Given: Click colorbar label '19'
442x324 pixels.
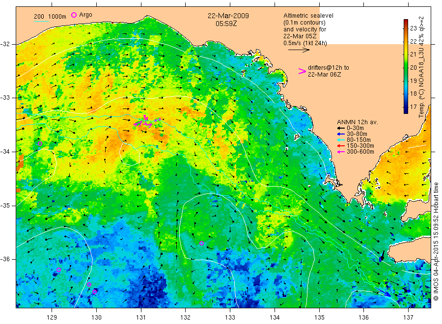Looking at the screenshot, I should 413,81.
